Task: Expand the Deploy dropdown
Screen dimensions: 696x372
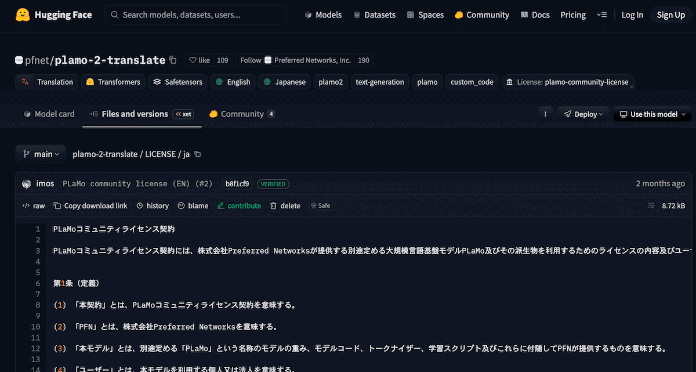Action: [x=583, y=114]
